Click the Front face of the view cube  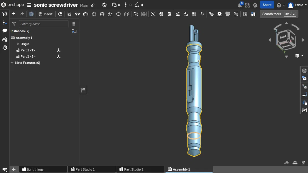click(283, 37)
